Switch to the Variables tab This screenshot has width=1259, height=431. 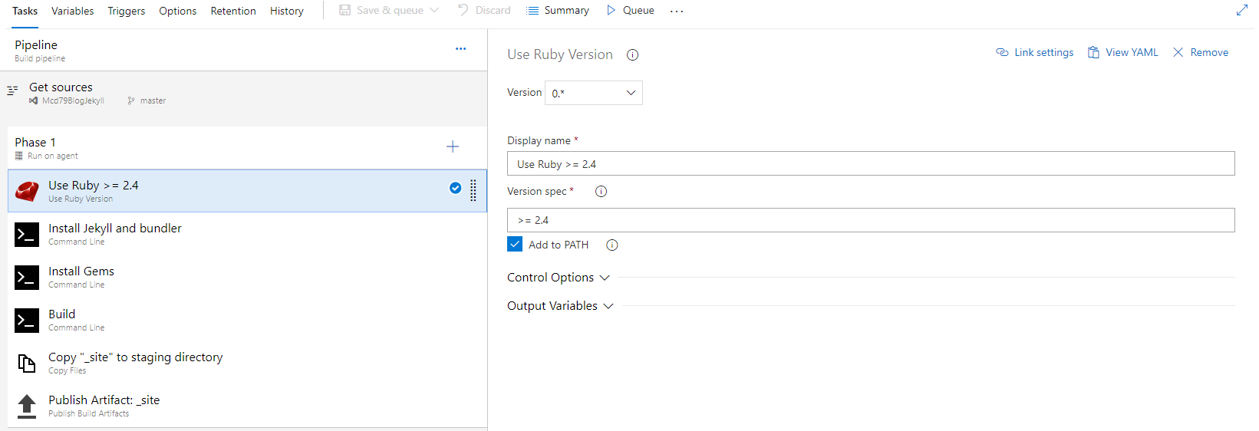click(72, 11)
